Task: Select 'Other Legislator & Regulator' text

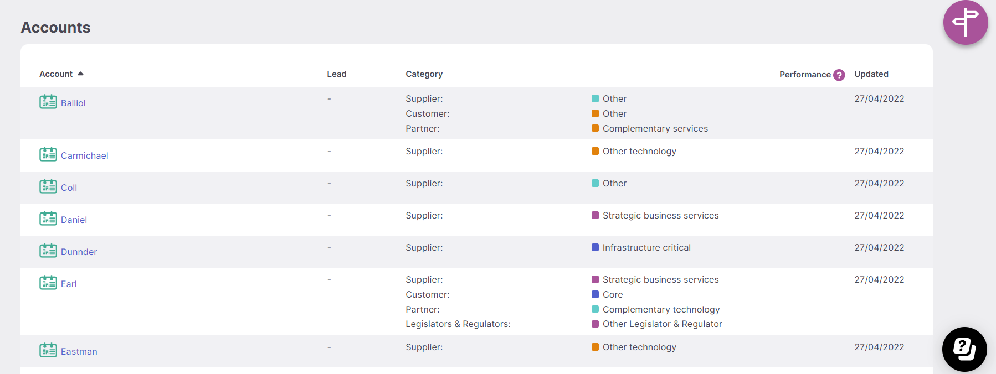Action: click(x=663, y=324)
